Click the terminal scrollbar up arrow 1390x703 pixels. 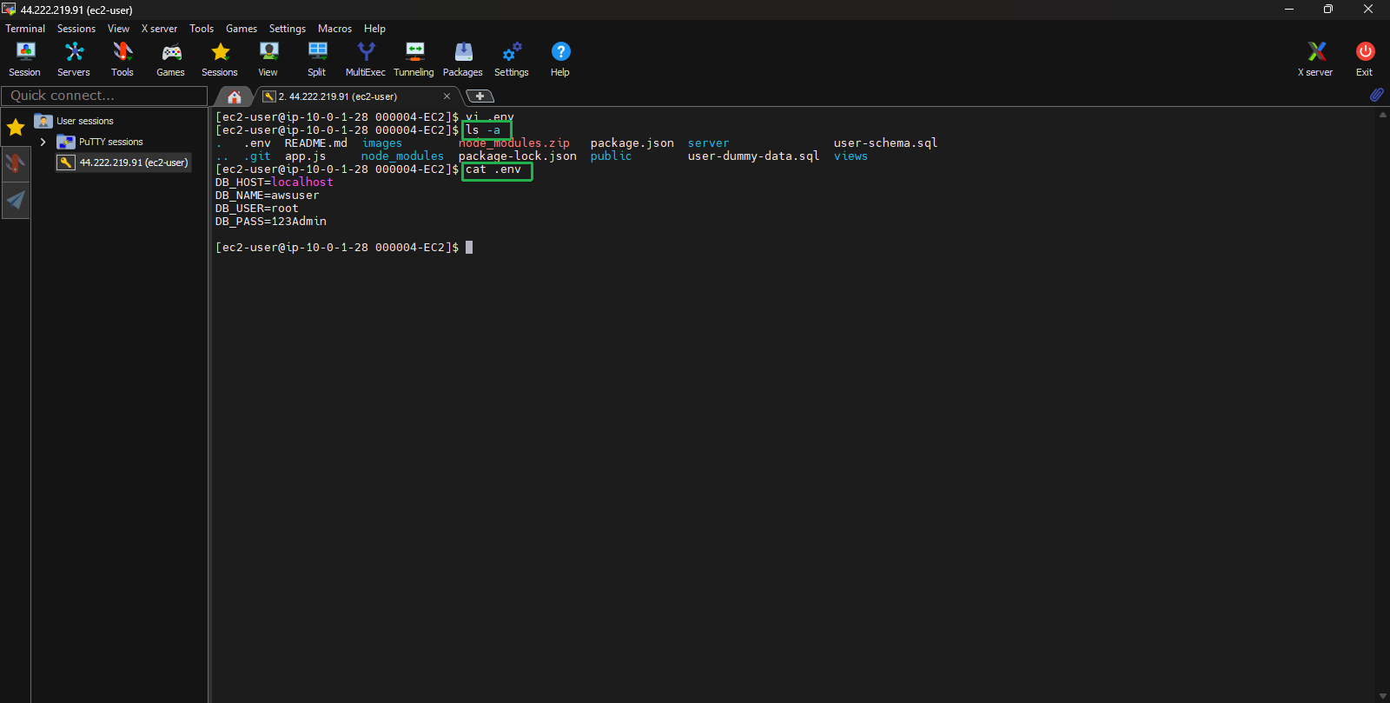pos(1382,115)
